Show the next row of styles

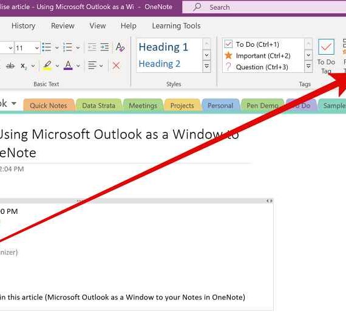[207, 55]
